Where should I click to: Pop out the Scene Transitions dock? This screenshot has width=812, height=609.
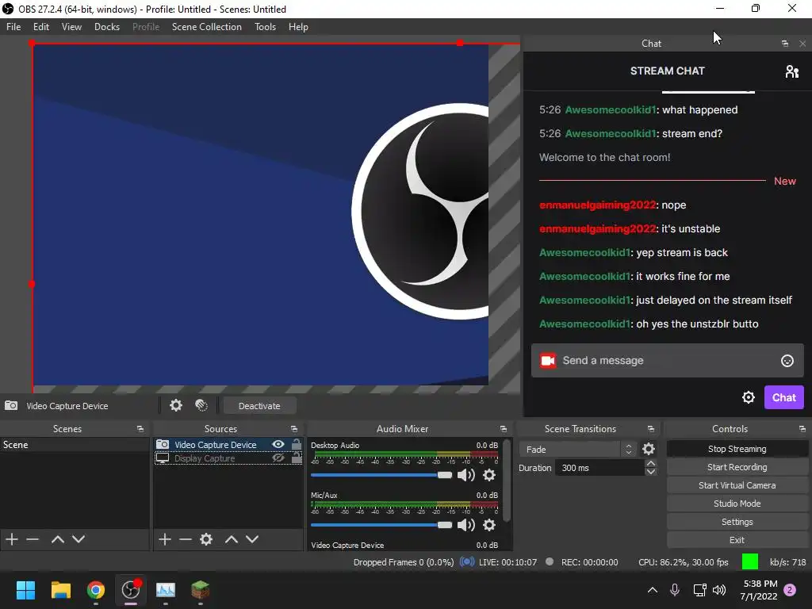(x=651, y=429)
